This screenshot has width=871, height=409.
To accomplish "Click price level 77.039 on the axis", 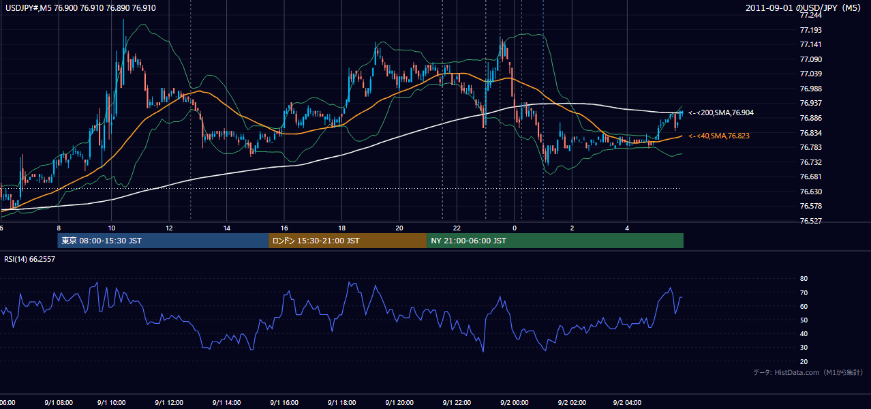I will click(812, 74).
